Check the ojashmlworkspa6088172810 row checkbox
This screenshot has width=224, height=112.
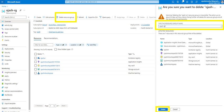click(36, 66)
